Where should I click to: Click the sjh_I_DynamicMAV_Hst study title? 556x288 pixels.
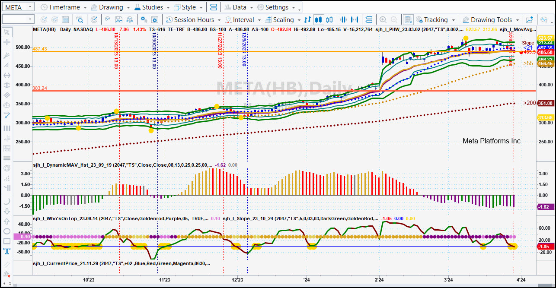pyautogui.click(x=122, y=165)
